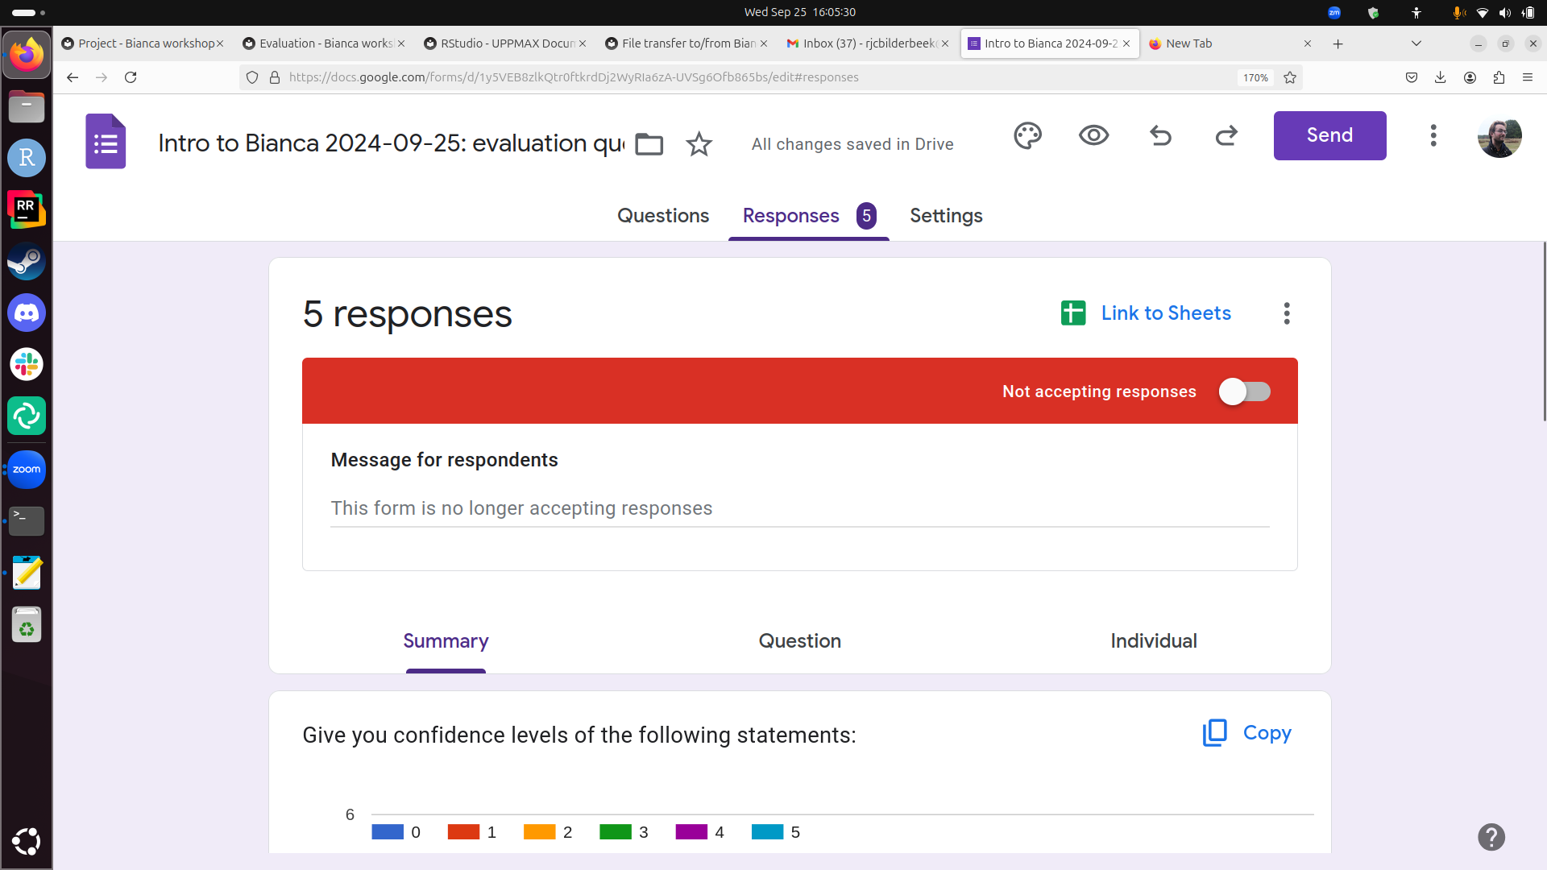
Task: Click the Send button
Action: point(1329,135)
